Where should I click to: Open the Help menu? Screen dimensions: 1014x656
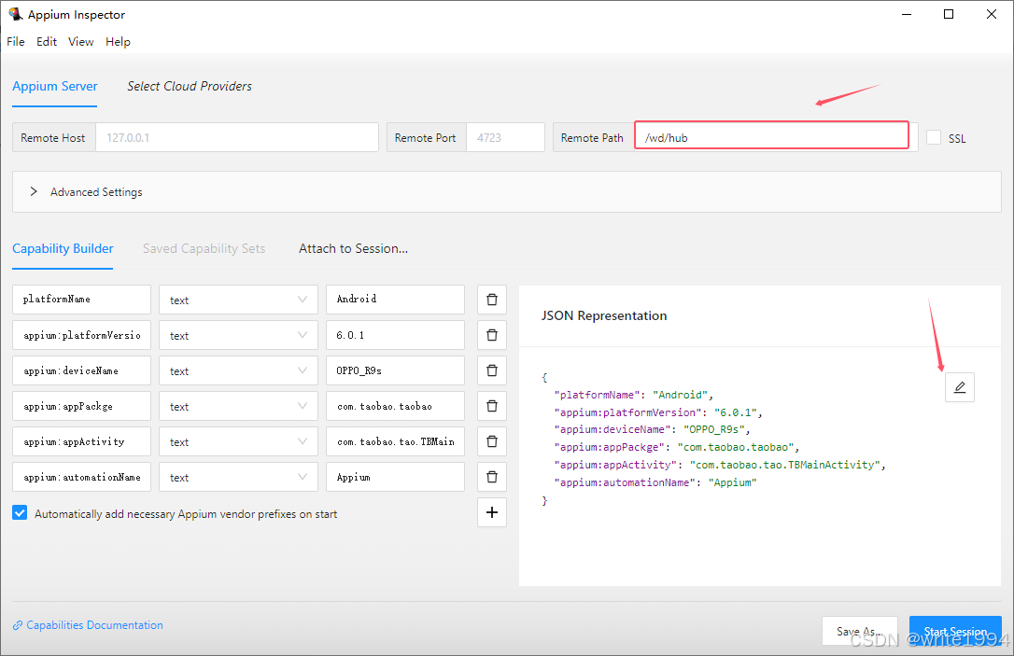pos(118,41)
